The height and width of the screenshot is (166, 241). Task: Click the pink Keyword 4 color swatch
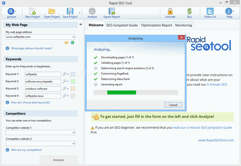pyautogui.click(x=73, y=96)
